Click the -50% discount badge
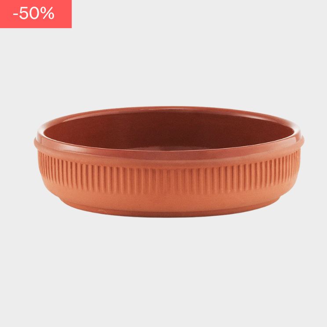Viewport: 327px width, 327px height. click(36, 14)
